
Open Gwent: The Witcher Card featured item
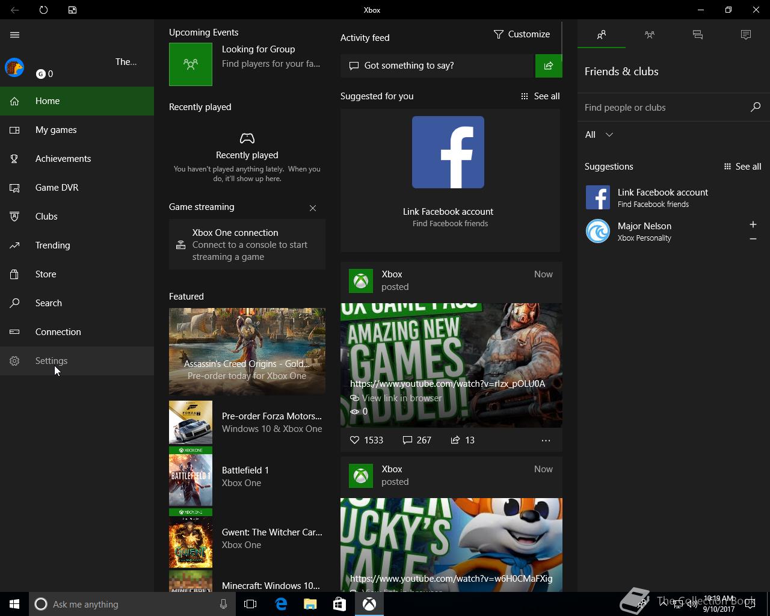coord(247,538)
